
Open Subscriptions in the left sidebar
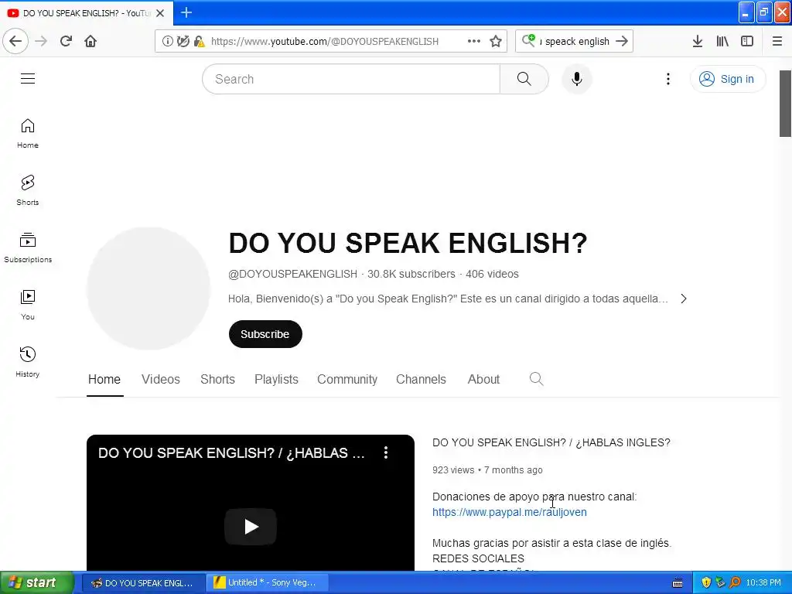coord(28,247)
